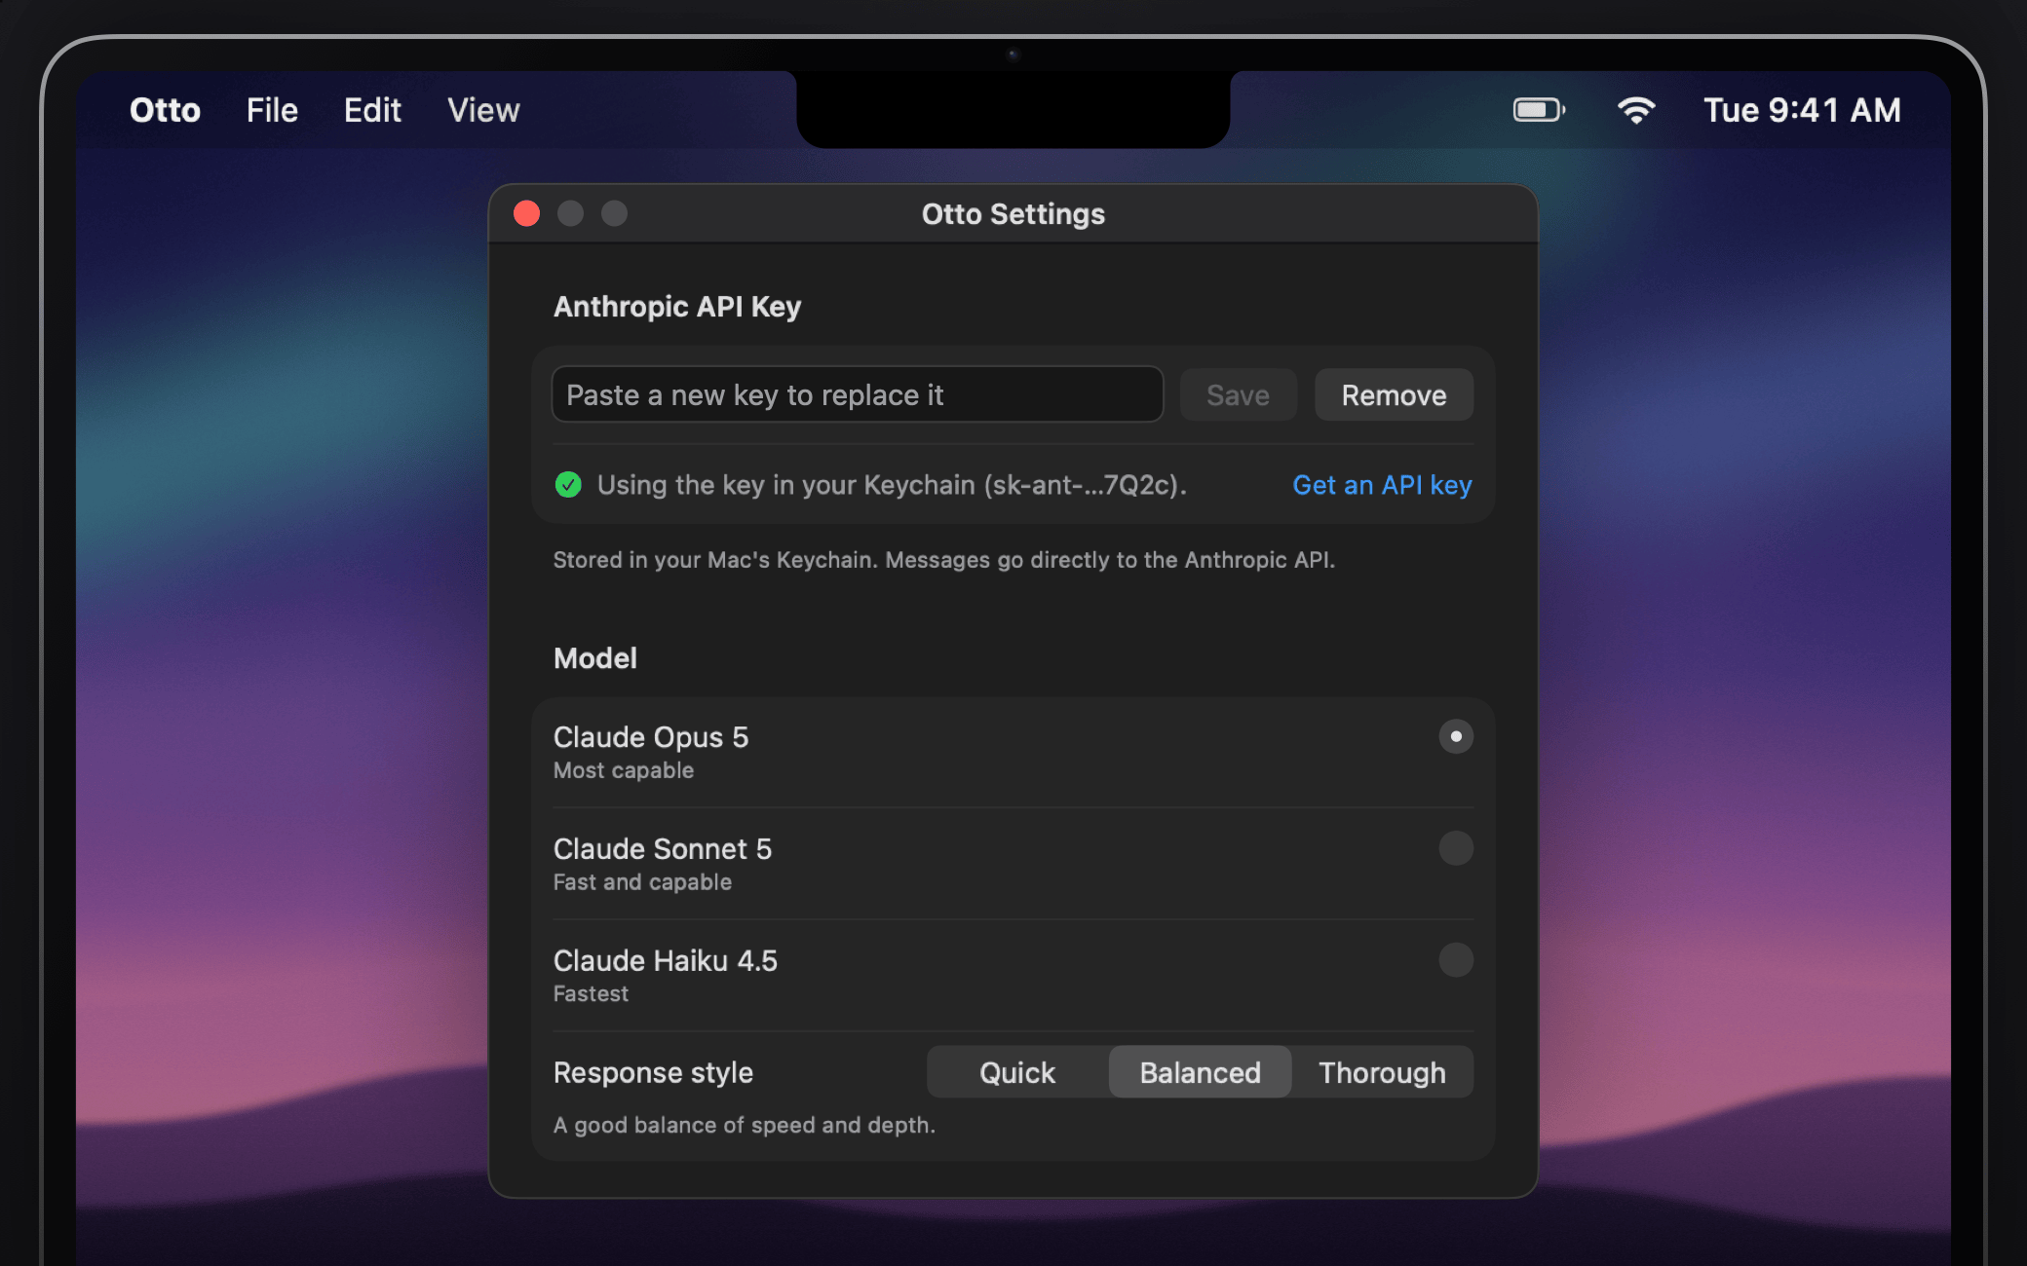Click the Claude Opus 5 label
Image resolution: width=2027 pixels, height=1266 pixels.
coord(651,737)
